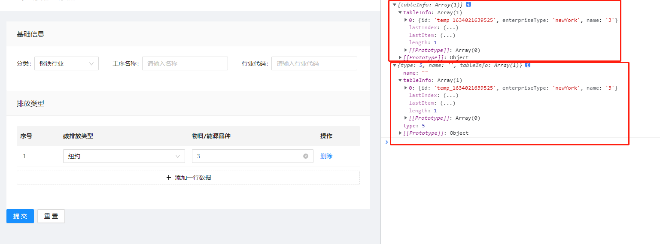Image resolution: width=660 pixels, height=244 pixels.
Task: Click the 序号 column header
Action: coord(26,136)
